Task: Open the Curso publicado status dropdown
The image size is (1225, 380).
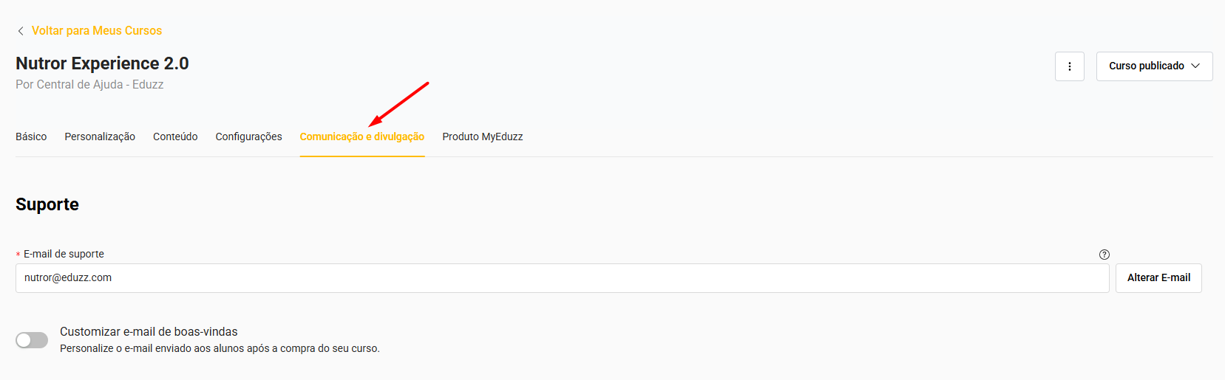Action: 1146,66
